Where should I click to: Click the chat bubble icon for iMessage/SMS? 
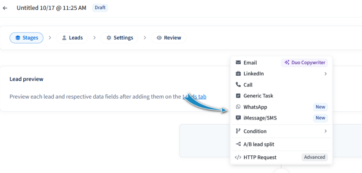(238, 118)
